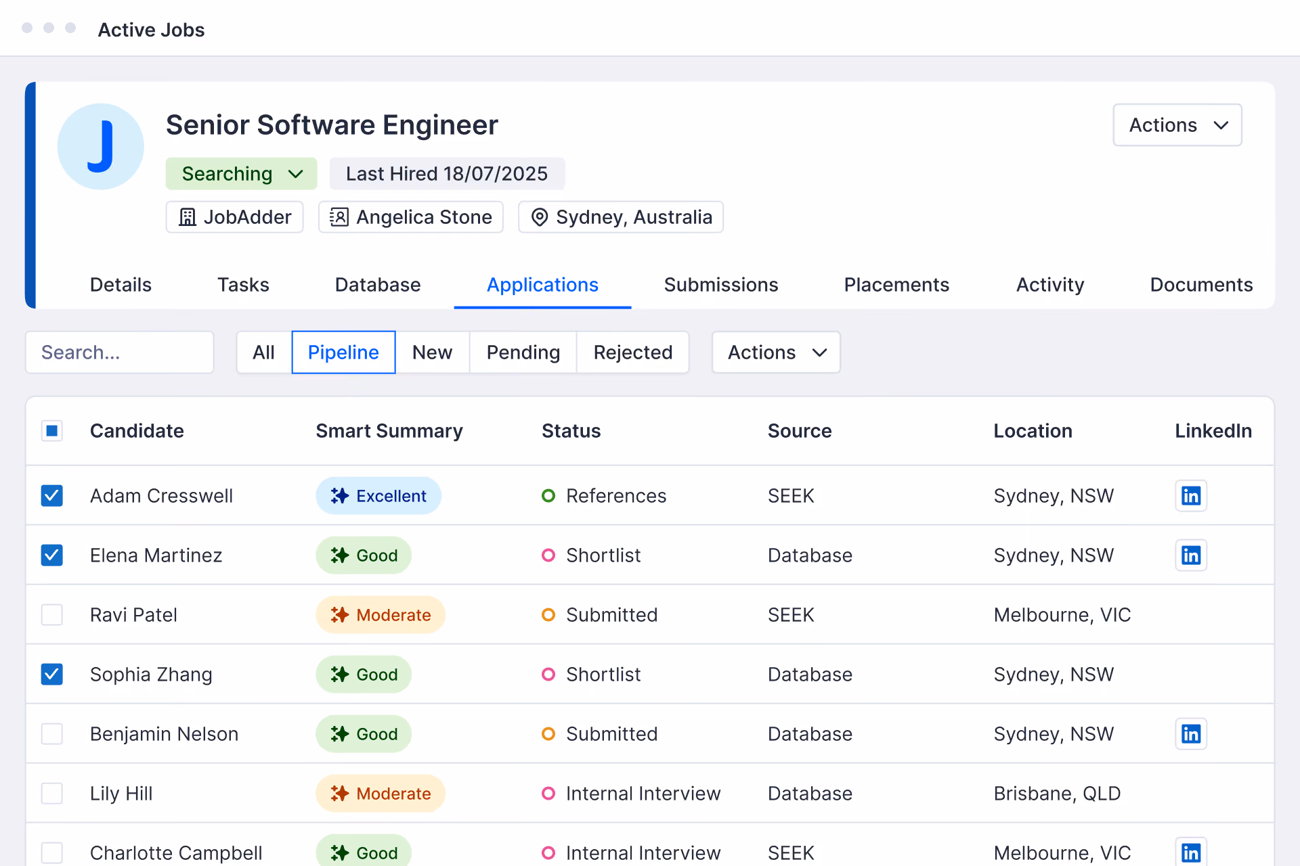Viewport: 1300px width, 866px height.
Task: Uncheck Adam Cresswell's checkbox
Action: (52, 496)
